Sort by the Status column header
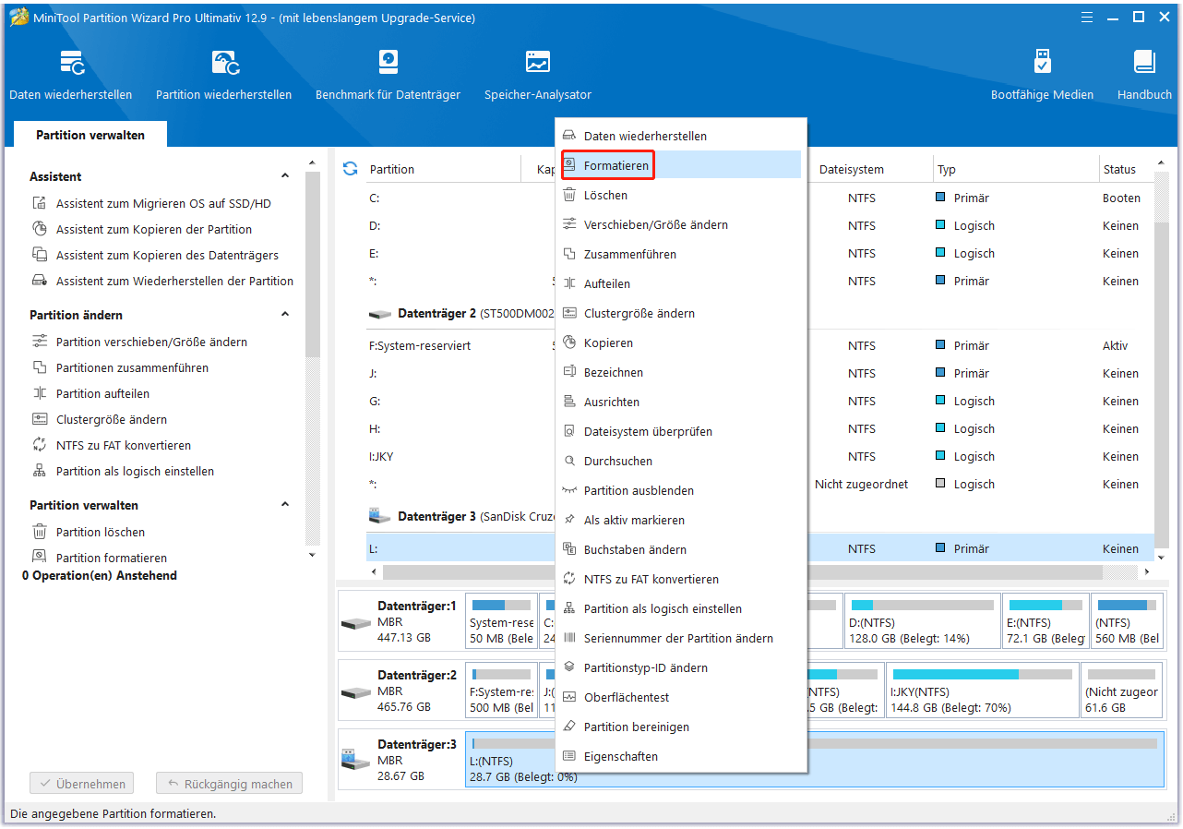 1119,169
